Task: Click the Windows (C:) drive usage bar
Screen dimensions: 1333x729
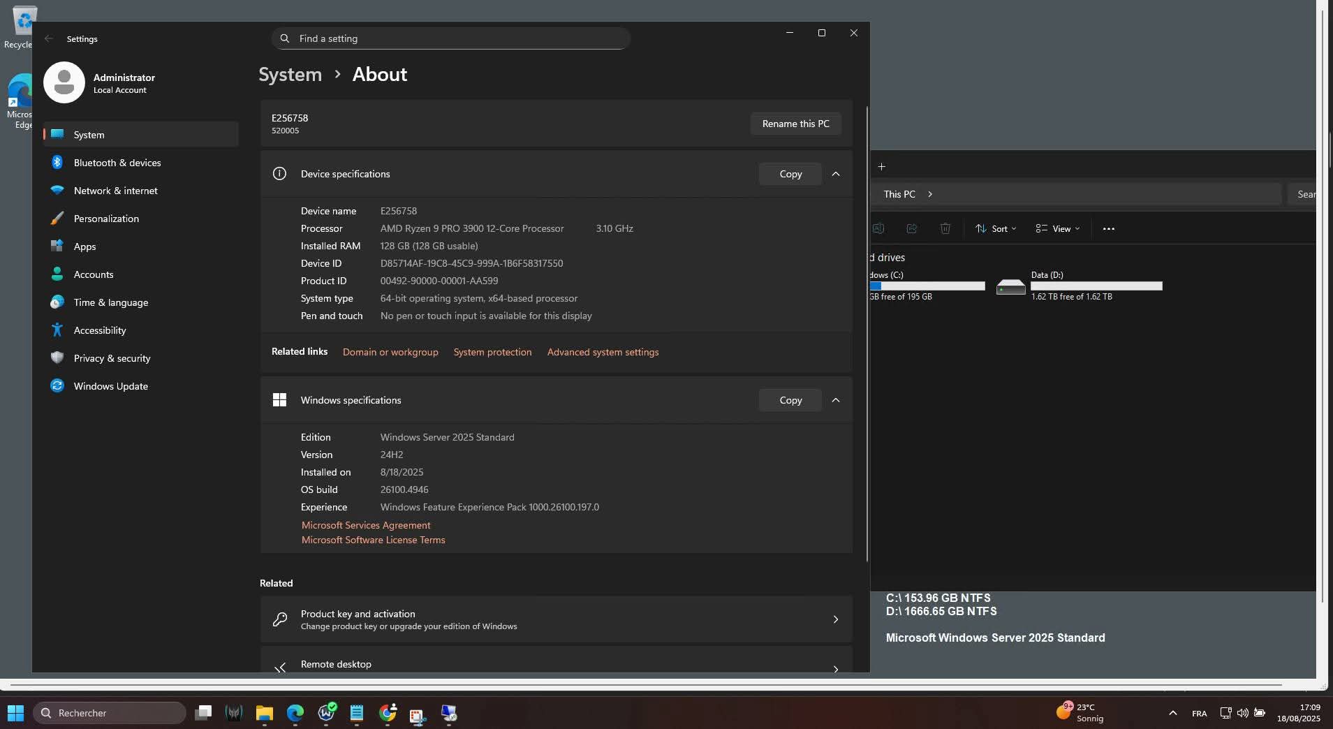Action: (x=927, y=286)
